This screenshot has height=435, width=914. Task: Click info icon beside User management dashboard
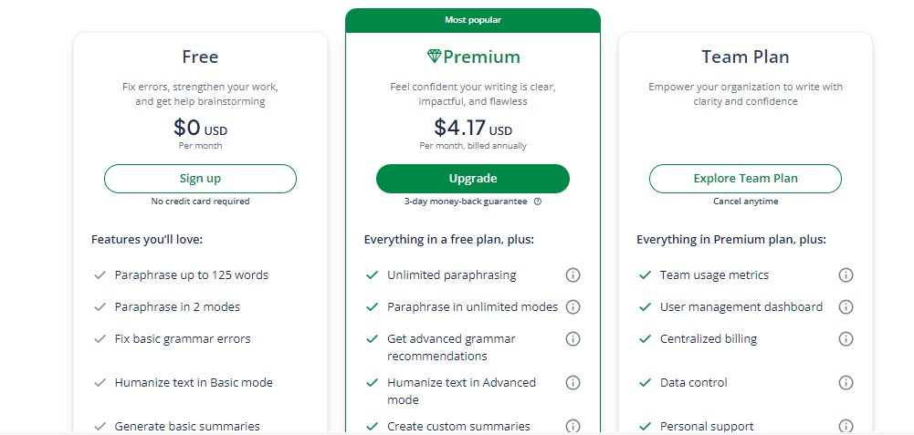tap(846, 307)
